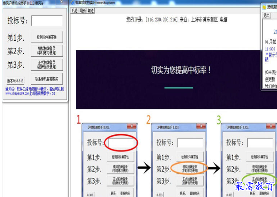Click the 第2步 label in helper window
The width and height of the screenshot is (277, 197).
tap(16, 51)
